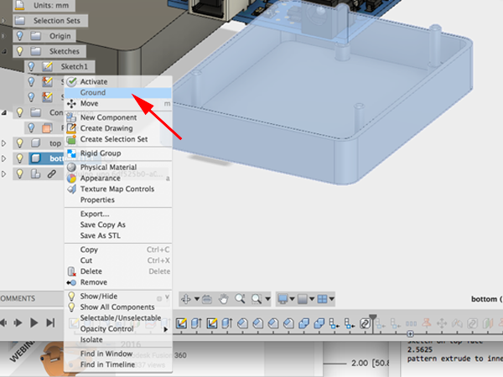Screen dimensions: 503x377
Task: Choose Save Copy As from the context menu
Action: tap(118, 225)
